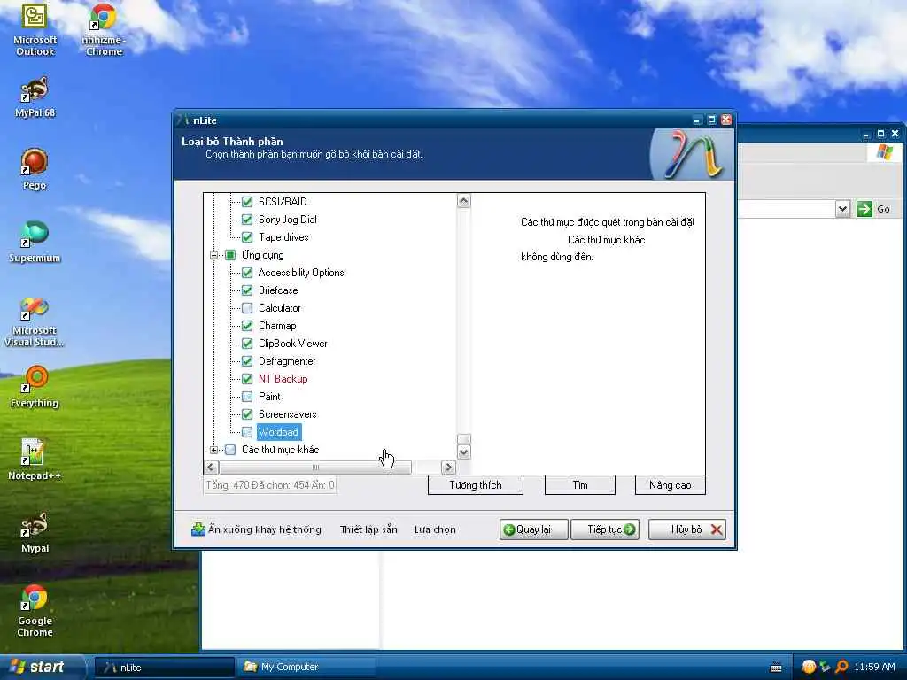Click the Tìm search button

click(579, 485)
